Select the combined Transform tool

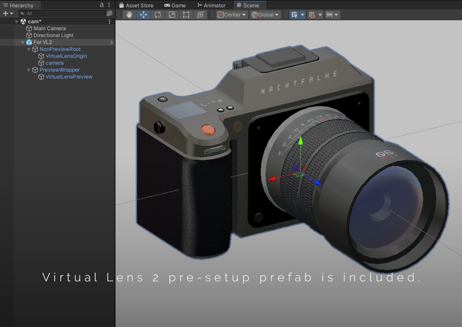(x=200, y=15)
